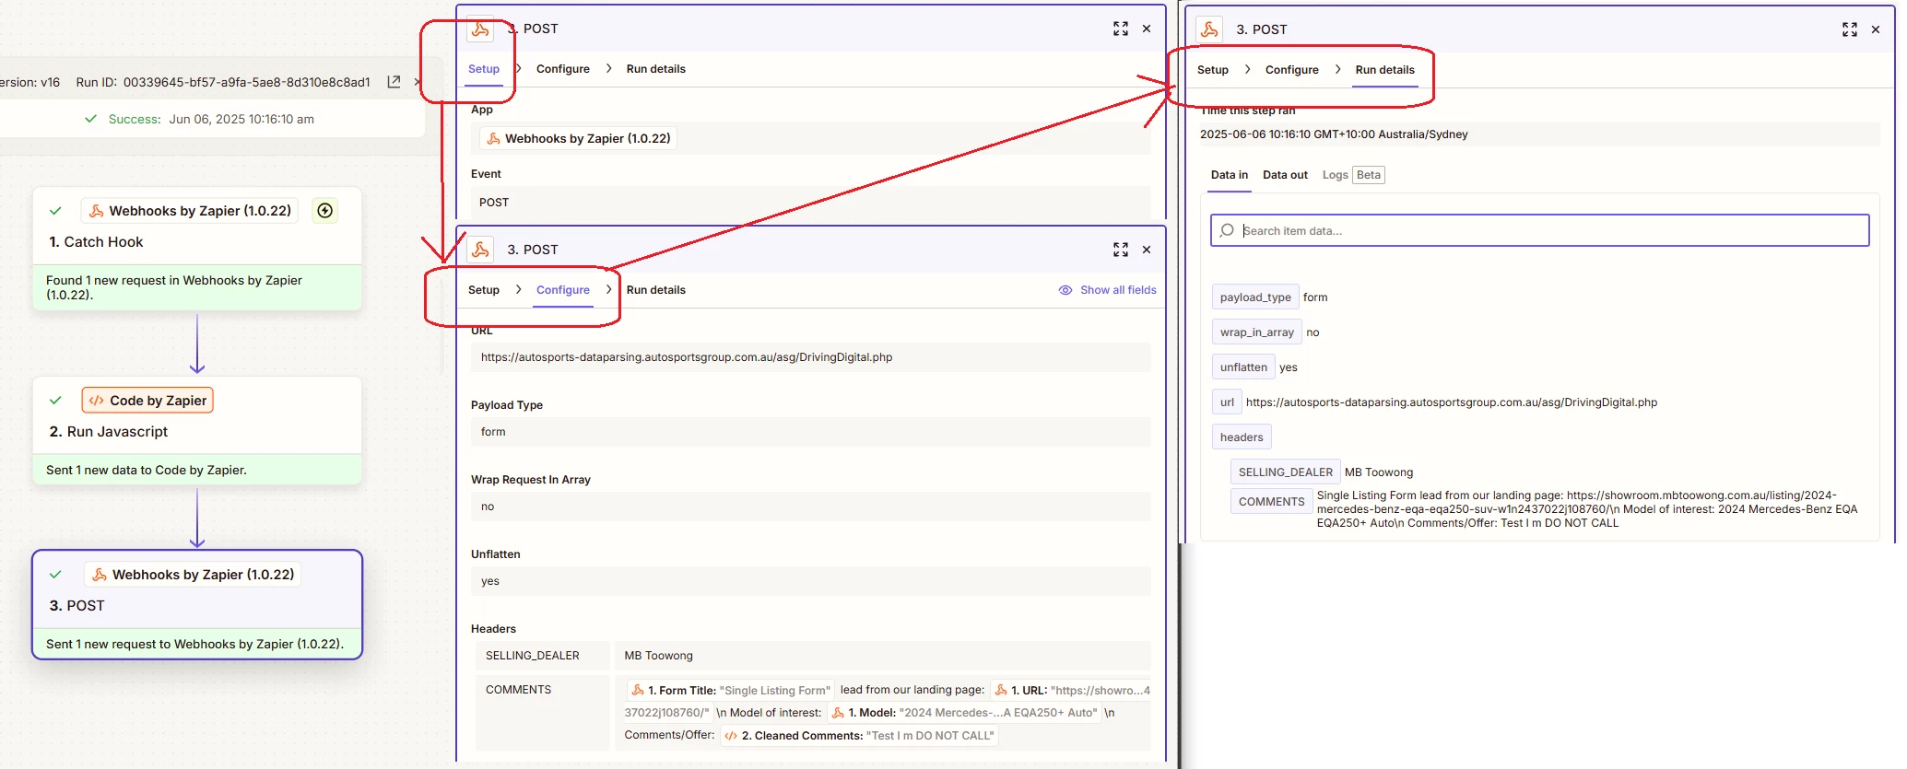The image size is (1907, 769).
Task: Select Setup tab in top-middle POST panel
Action: [x=484, y=69]
